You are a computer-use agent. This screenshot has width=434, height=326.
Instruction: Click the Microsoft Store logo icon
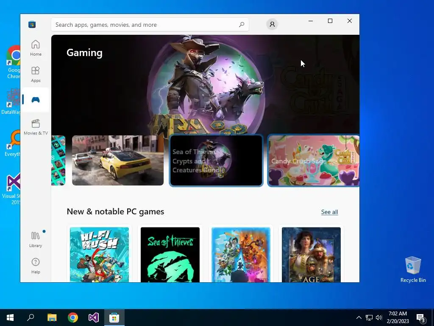tap(32, 24)
